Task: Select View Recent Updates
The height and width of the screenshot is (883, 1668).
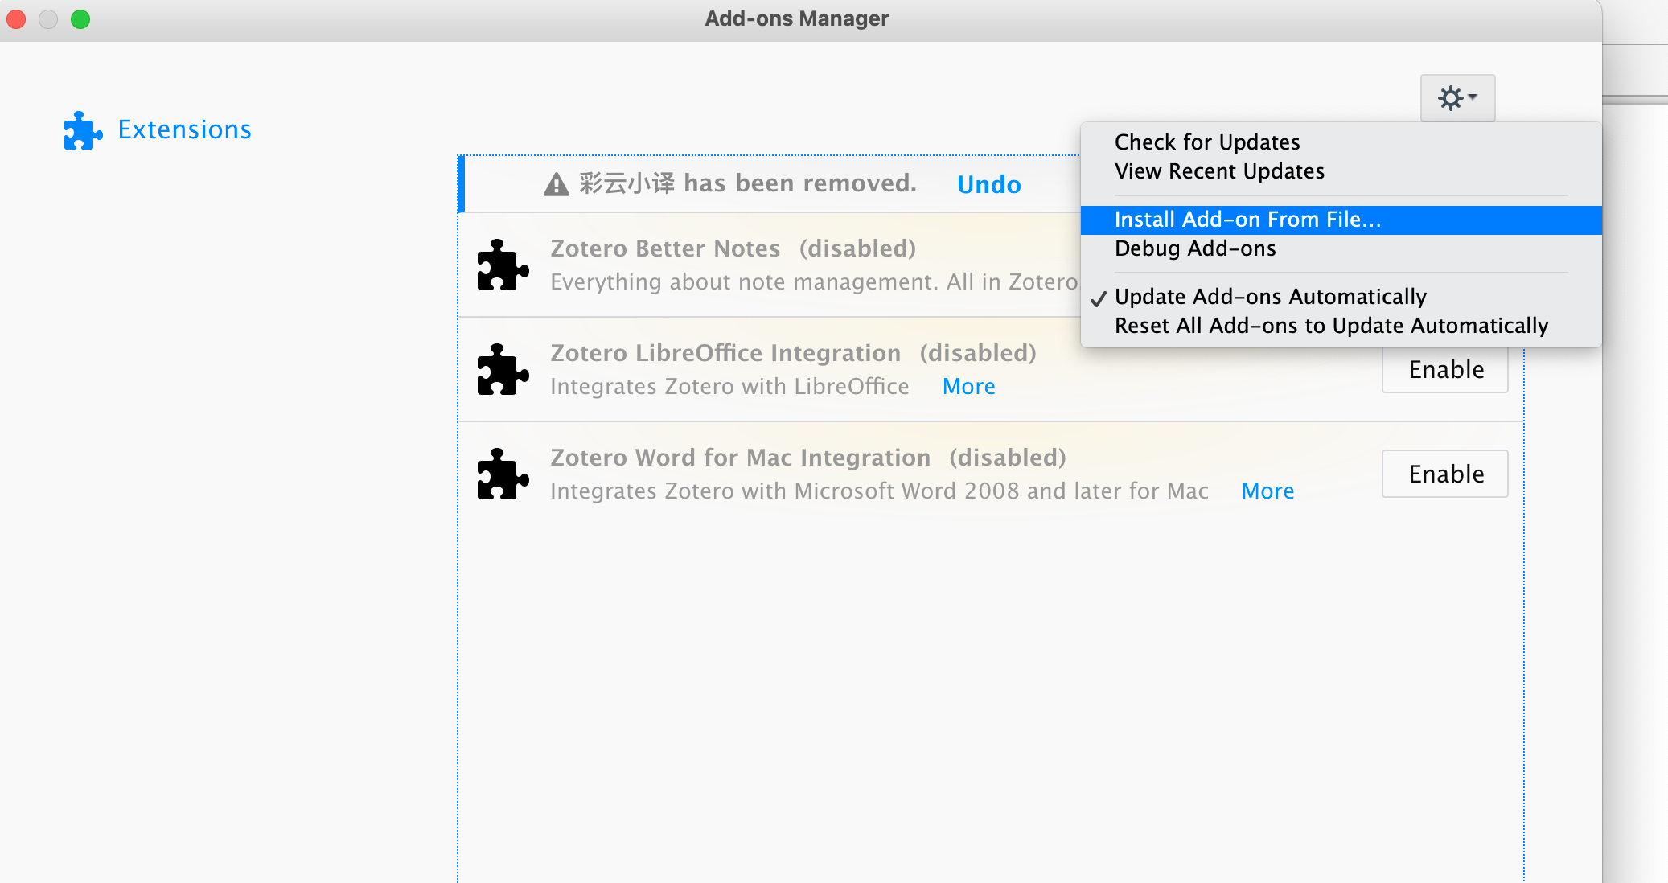Action: (x=1219, y=171)
